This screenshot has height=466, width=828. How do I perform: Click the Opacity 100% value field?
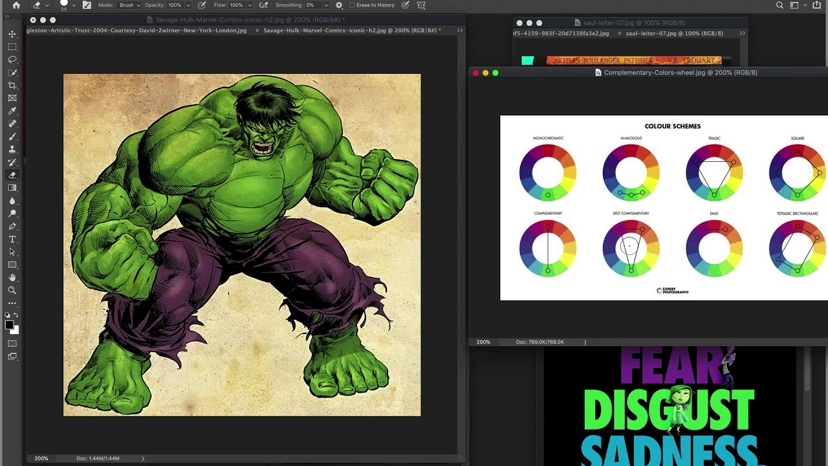click(175, 5)
